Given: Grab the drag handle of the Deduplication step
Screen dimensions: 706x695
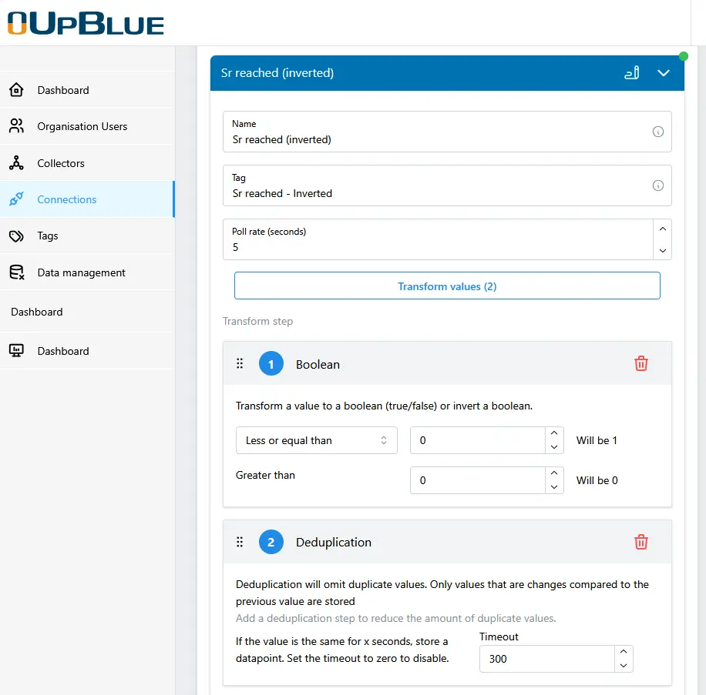Looking at the screenshot, I should click(x=240, y=542).
